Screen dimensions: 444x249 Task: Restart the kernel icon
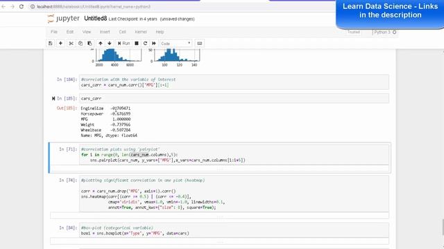point(145,43)
